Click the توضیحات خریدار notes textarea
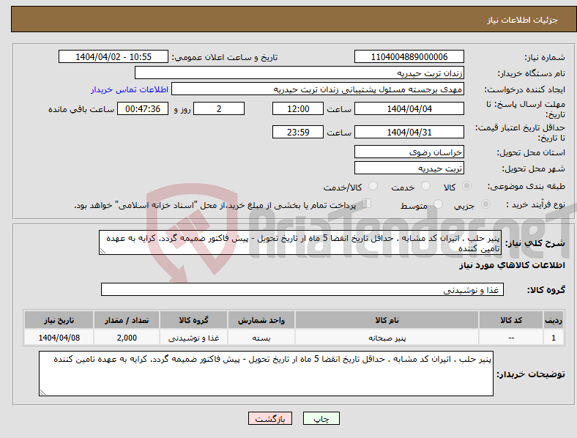The height and width of the screenshot is (438, 577). coord(266,374)
